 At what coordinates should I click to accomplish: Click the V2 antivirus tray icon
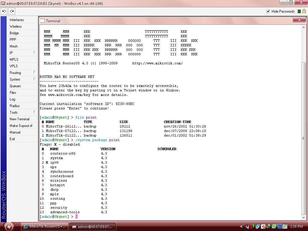pyautogui.click(x=285, y=226)
